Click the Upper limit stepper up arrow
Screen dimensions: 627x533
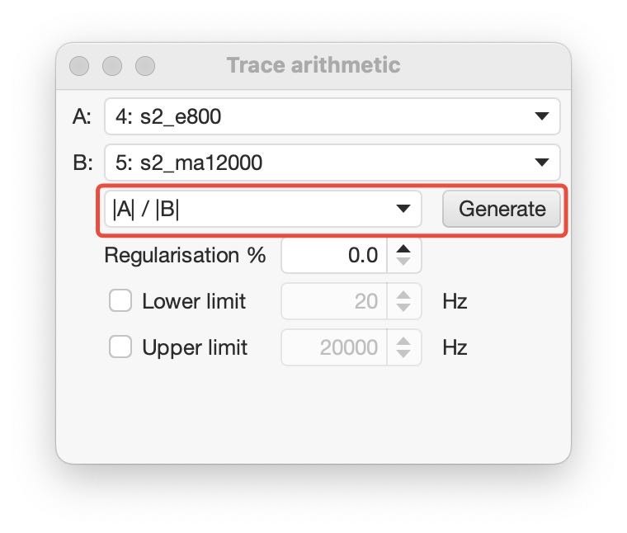click(x=403, y=342)
